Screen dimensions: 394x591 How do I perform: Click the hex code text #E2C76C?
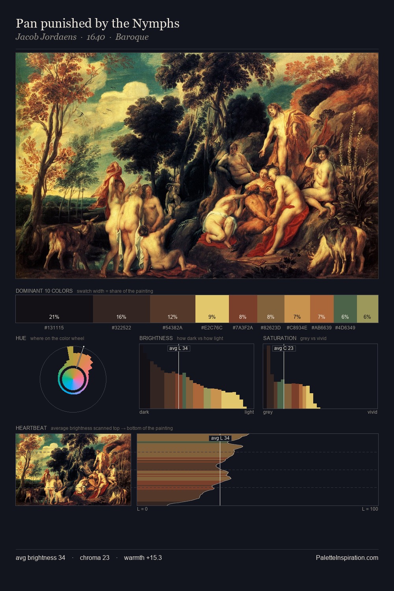point(212,328)
